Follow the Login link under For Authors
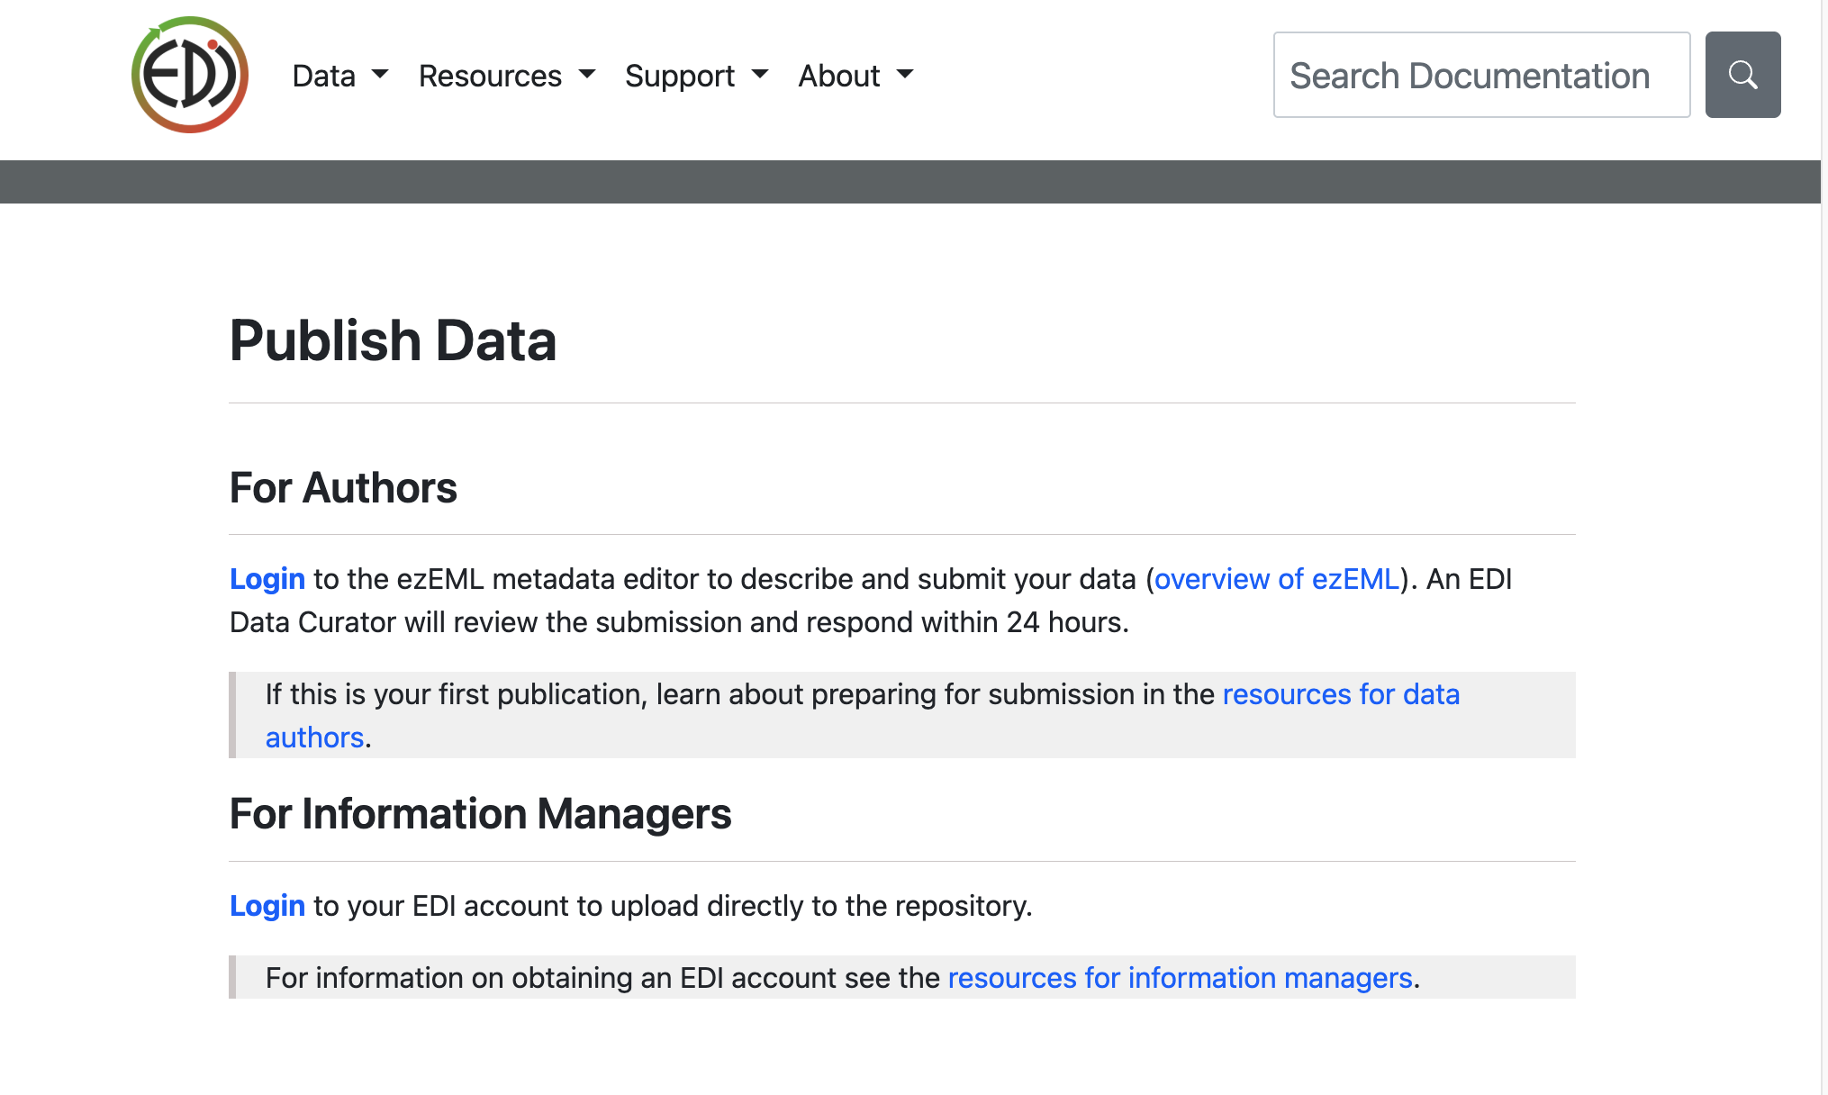This screenshot has width=1828, height=1095. pyautogui.click(x=267, y=579)
